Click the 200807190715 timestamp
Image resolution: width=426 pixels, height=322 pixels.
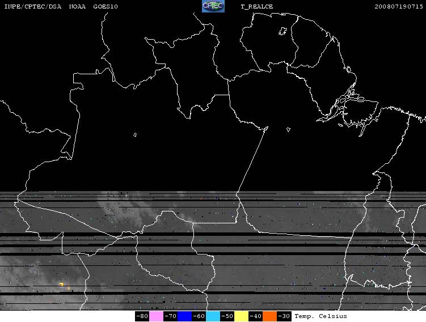pos(399,6)
